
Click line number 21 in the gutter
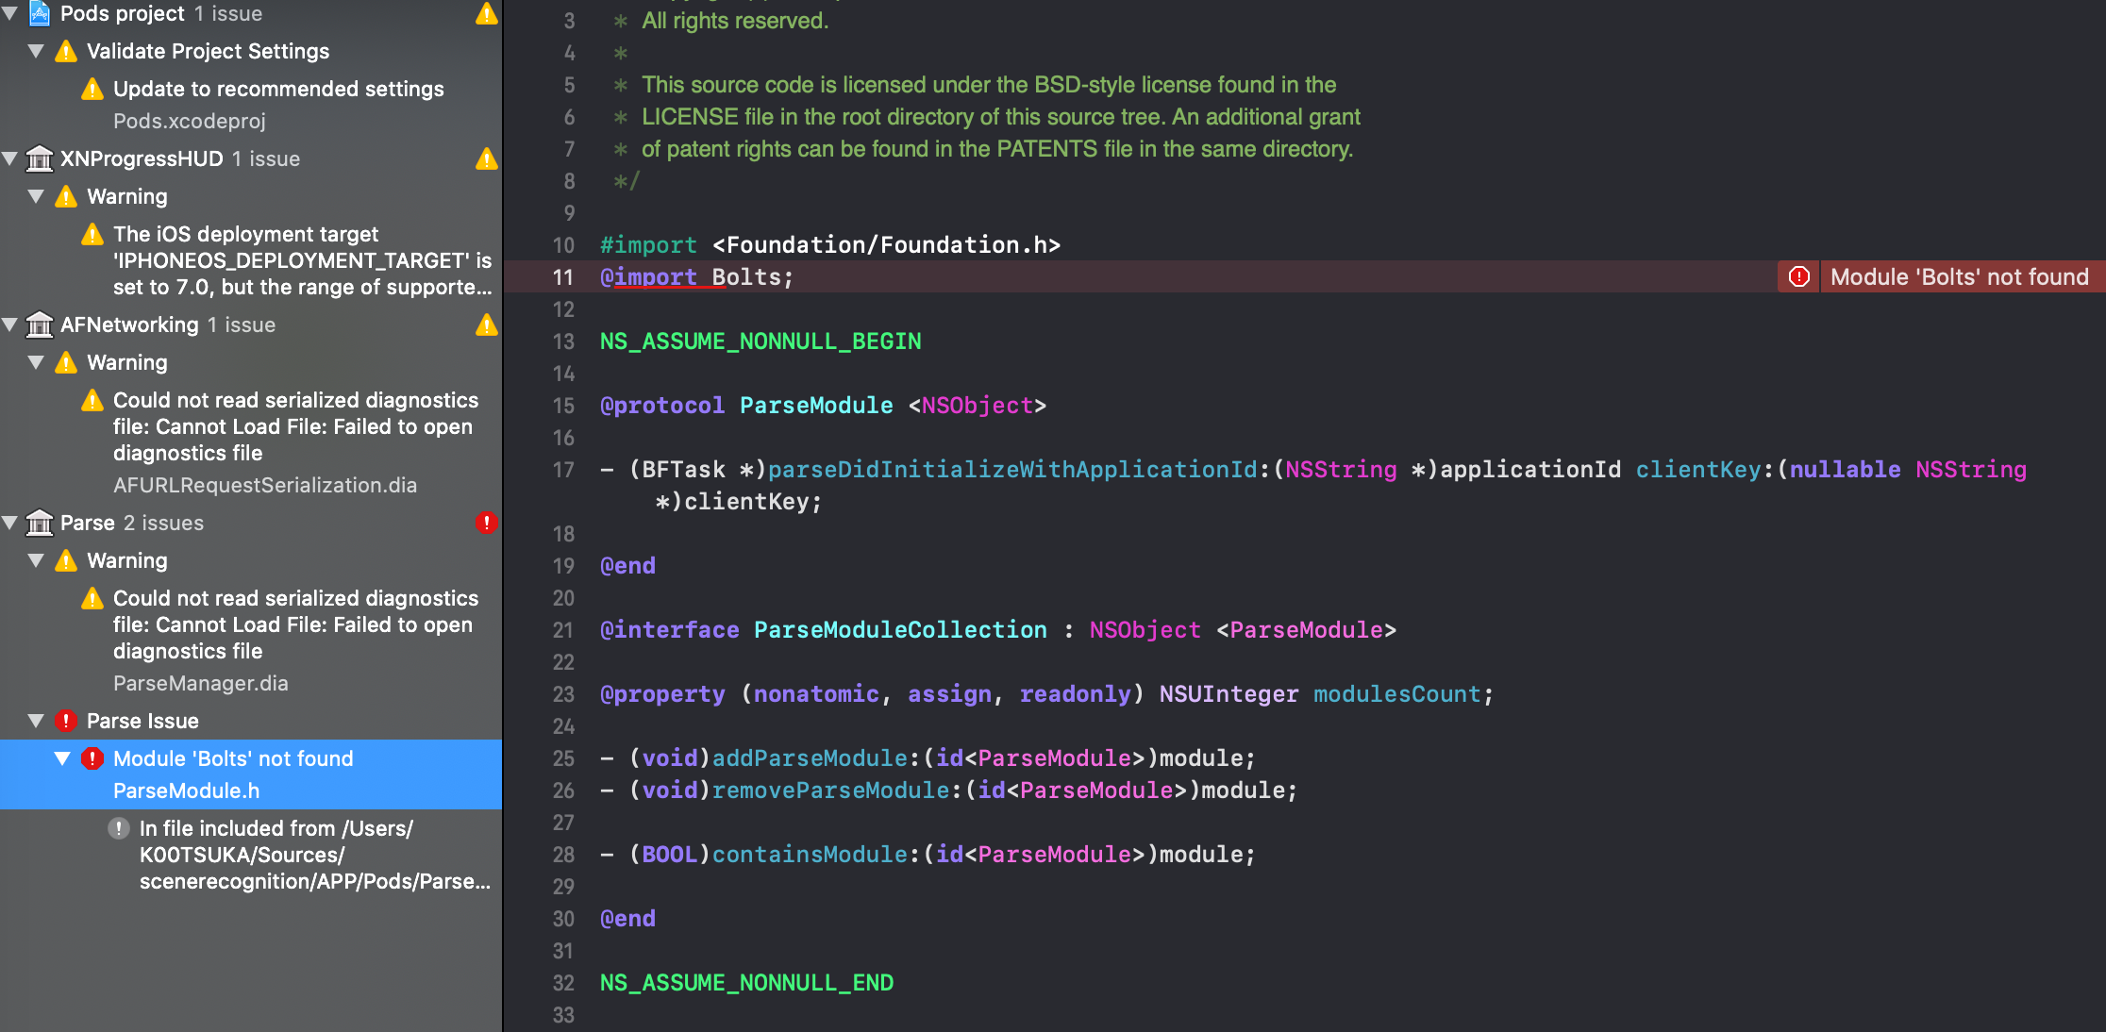(x=563, y=630)
